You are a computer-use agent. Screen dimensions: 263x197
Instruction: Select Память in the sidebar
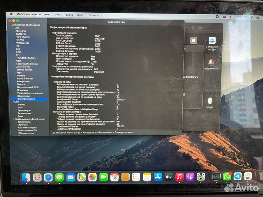coord(21,84)
